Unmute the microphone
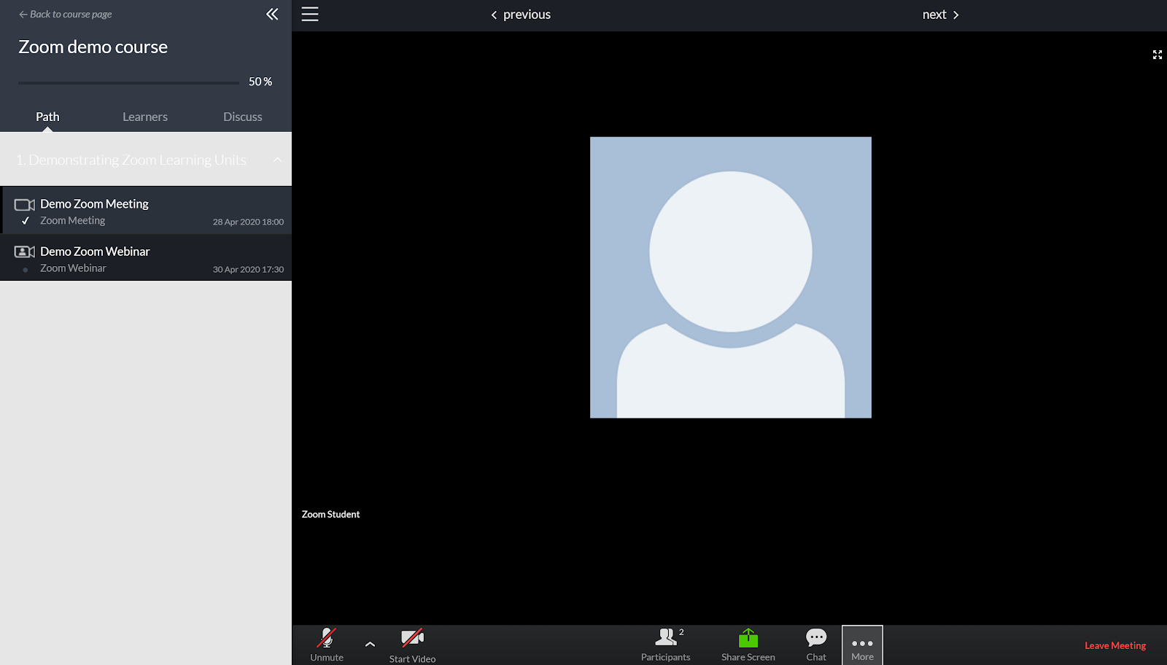Image resolution: width=1167 pixels, height=665 pixels. point(326,645)
